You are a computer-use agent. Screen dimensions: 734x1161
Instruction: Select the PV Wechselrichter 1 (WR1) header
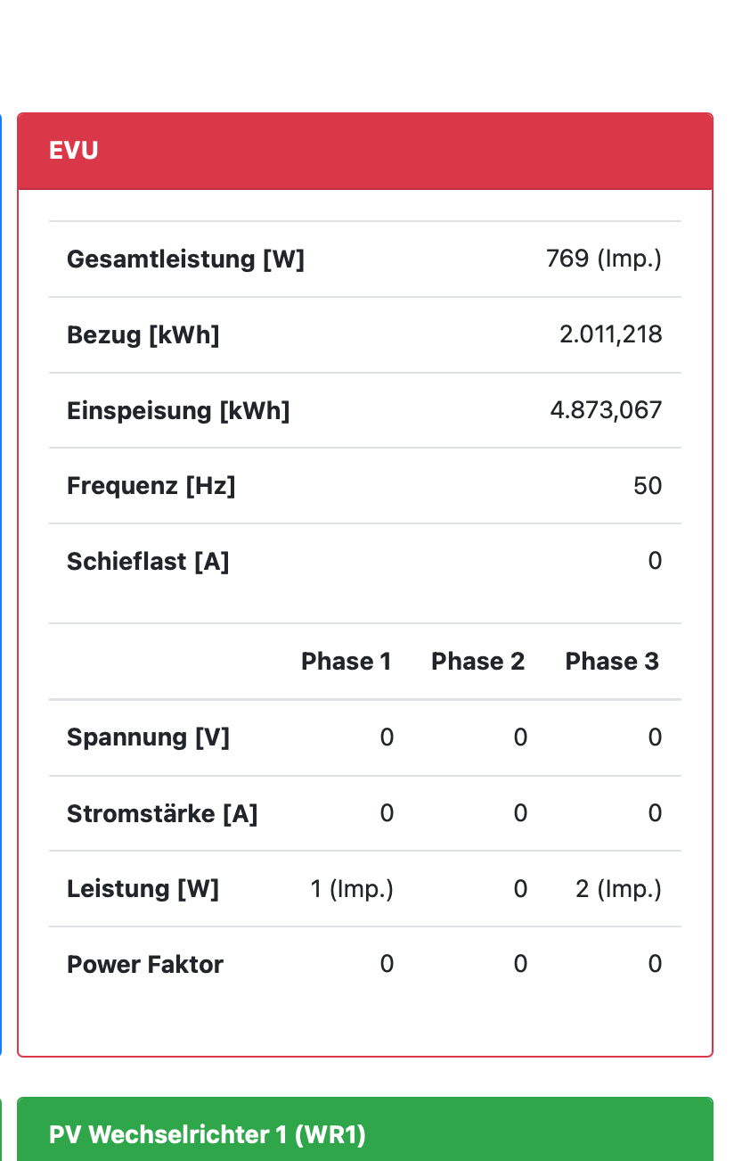coord(365,1134)
